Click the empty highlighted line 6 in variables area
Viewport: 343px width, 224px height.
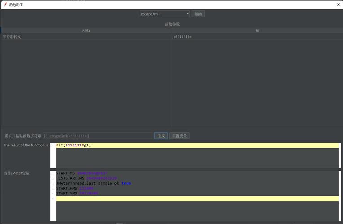(197, 198)
